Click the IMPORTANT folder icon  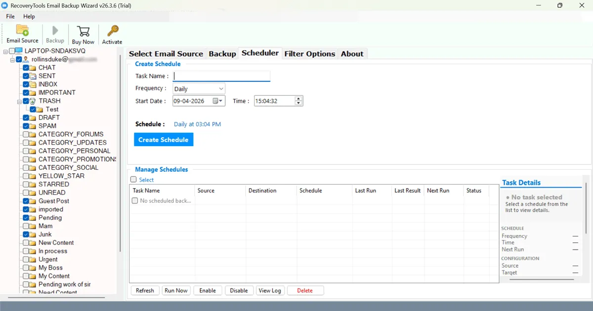click(x=34, y=93)
